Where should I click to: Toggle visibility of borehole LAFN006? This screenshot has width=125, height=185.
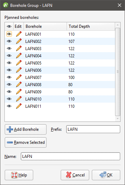[9, 70]
